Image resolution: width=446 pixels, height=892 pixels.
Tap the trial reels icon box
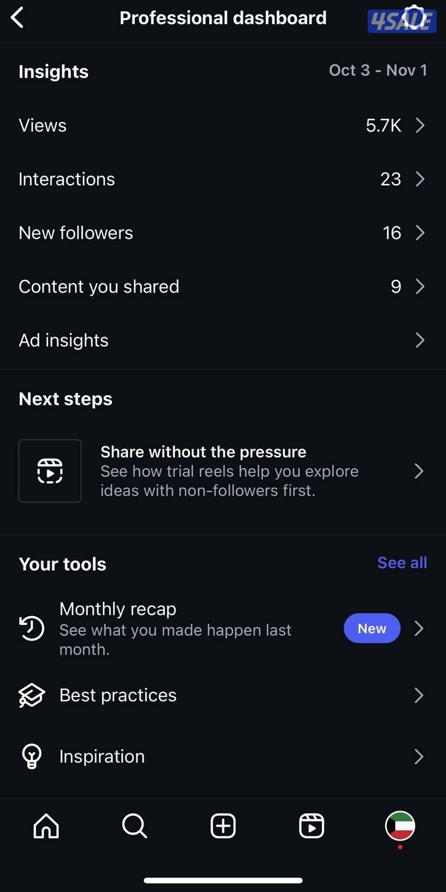[50, 471]
